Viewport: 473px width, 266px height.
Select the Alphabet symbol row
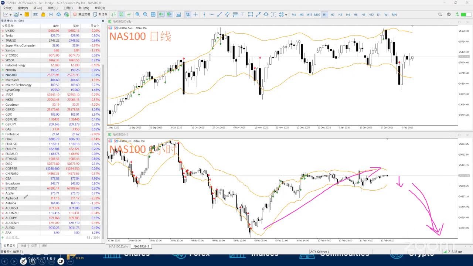(51, 198)
